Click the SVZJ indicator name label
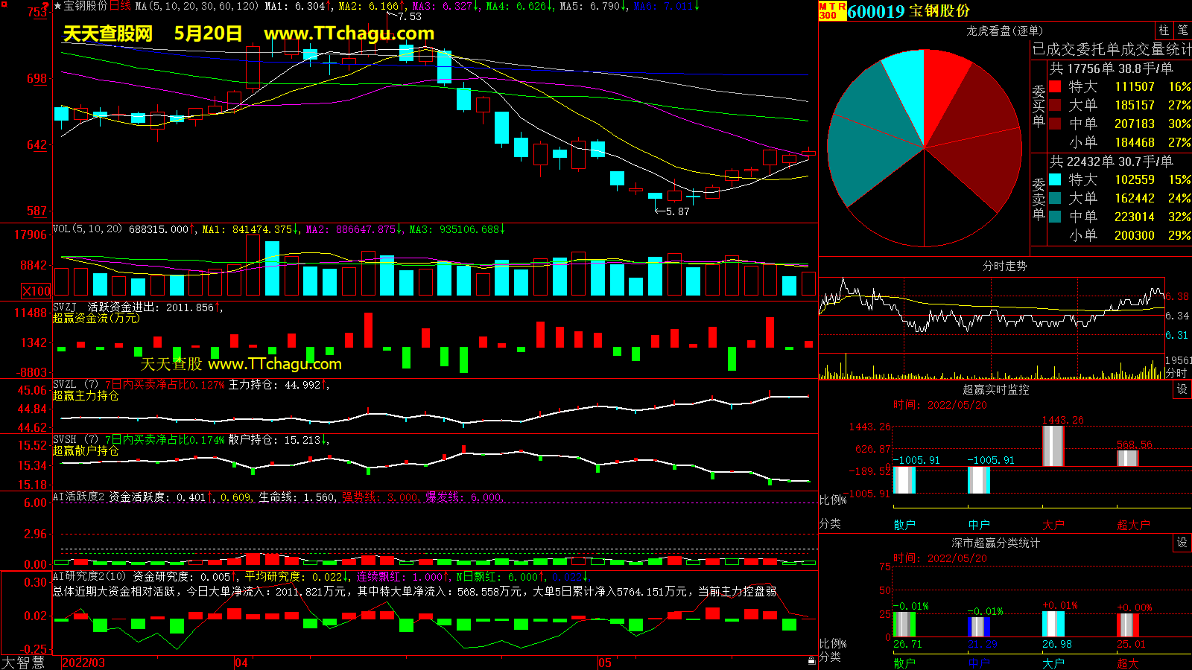The width and height of the screenshot is (1192, 670). coord(65,307)
